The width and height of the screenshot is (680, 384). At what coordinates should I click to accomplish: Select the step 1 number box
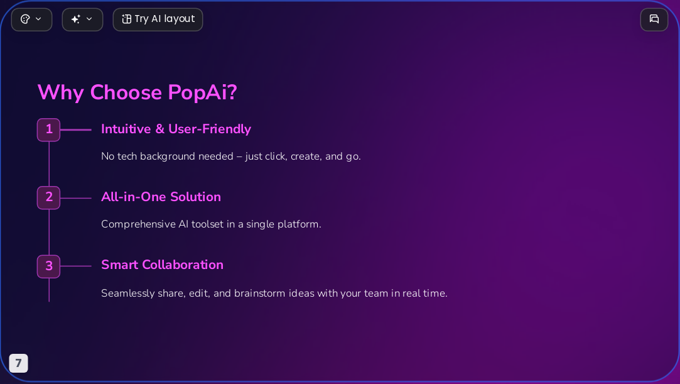(x=48, y=129)
